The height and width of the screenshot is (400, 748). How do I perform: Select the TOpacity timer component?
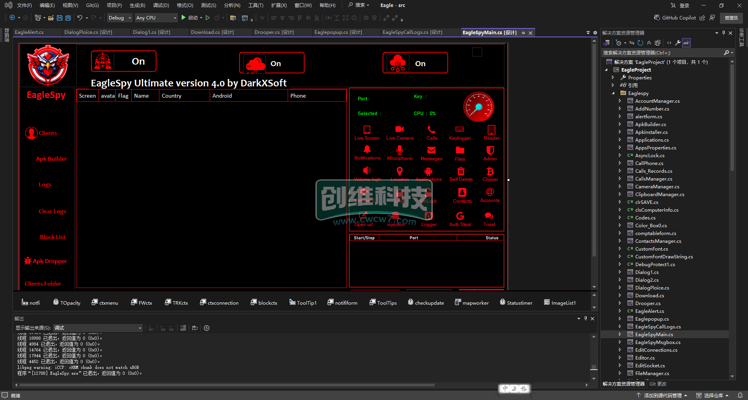coord(67,303)
